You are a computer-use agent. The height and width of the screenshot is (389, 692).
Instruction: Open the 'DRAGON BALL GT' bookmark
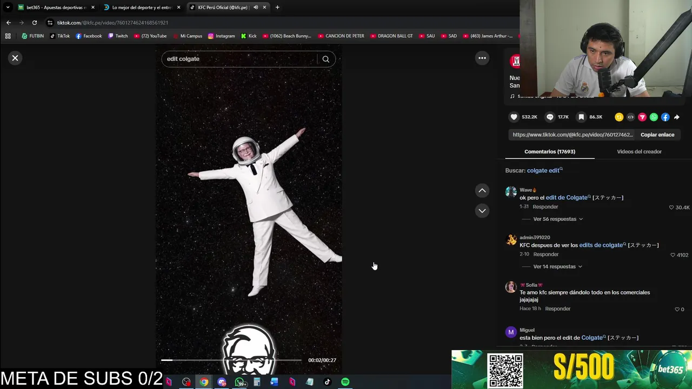[391, 36]
